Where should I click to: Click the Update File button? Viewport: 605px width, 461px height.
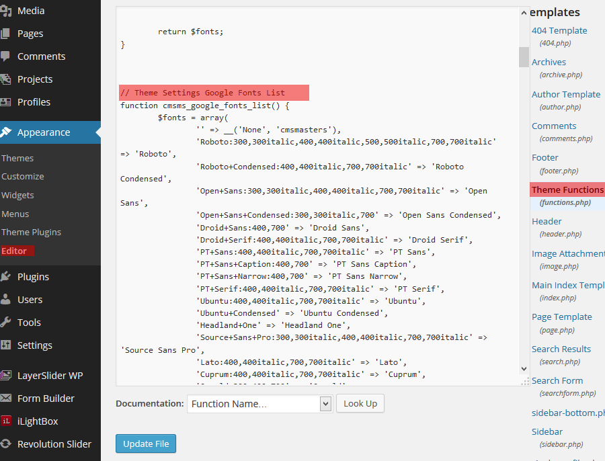coord(146,444)
